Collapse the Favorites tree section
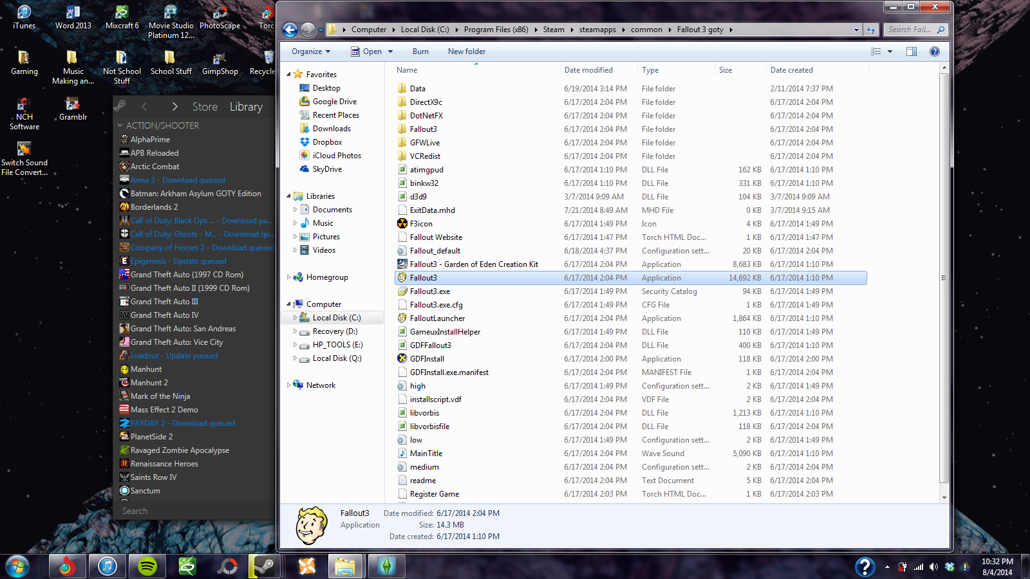Viewport: 1030px width, 579px height. click(x=288, y=75)
